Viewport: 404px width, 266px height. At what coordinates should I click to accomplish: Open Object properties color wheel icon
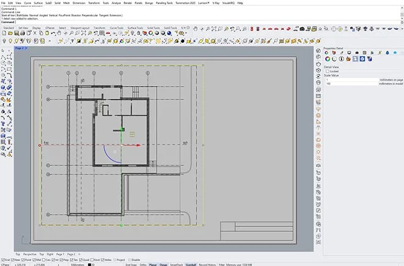tap(327, 59)
